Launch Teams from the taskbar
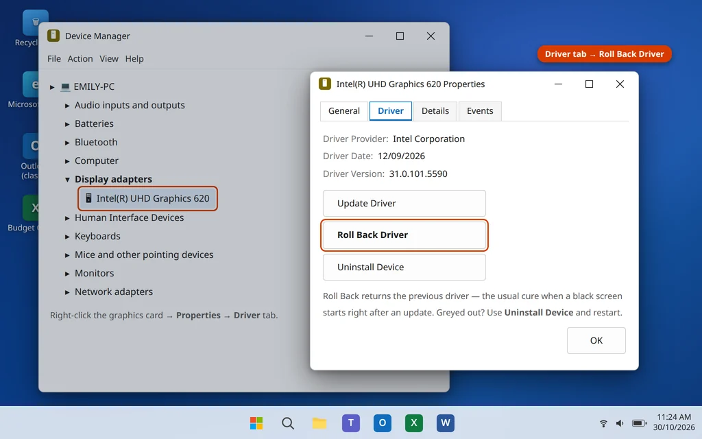Viewport: 702px width, 439px height. pos(351,423)
